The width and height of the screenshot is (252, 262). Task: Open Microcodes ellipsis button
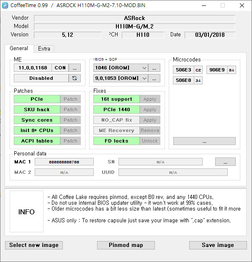(204, 141)
